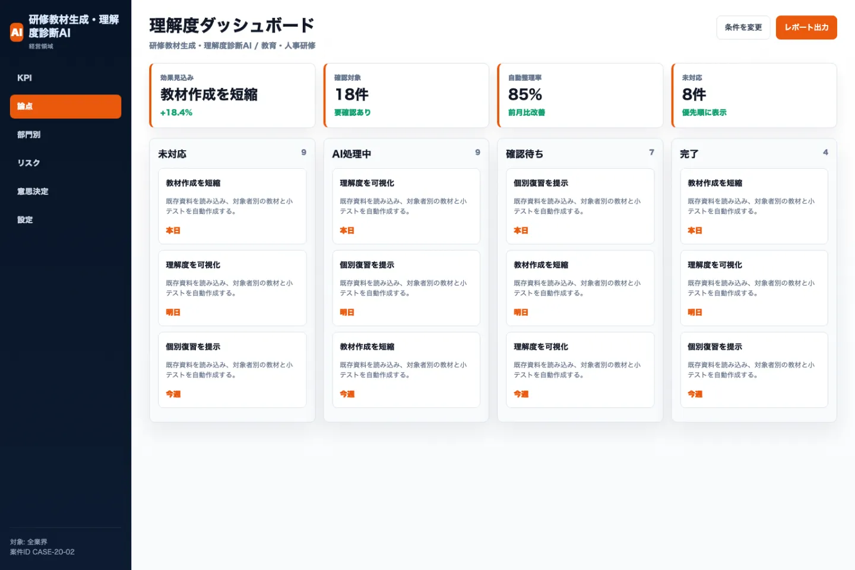Click the 理解度ダッシュボード page title
This screenshot has width=855, height=570.
click(232, 26)
